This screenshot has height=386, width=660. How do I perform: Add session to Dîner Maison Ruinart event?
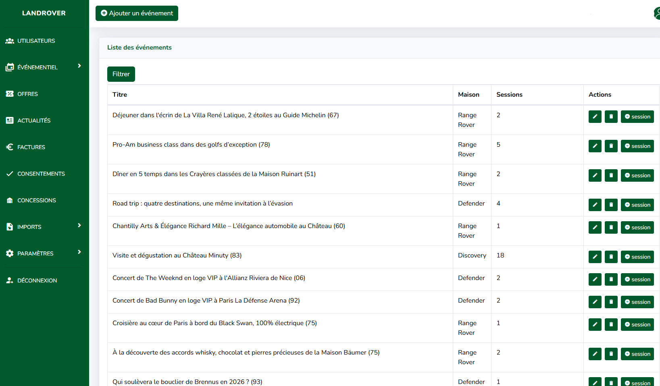tap(637, 175)
